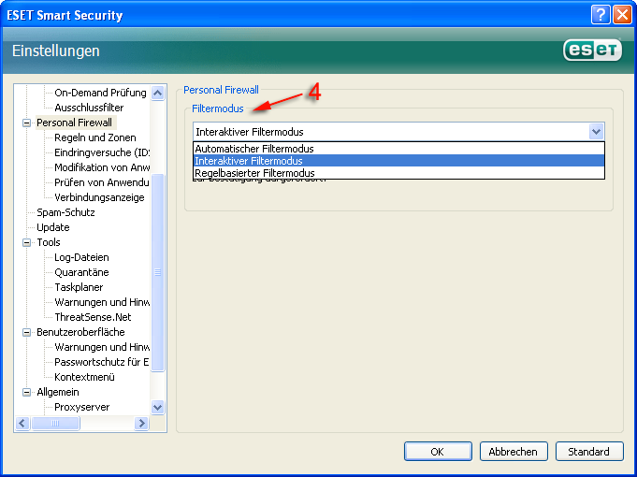
Task: Select Warnungen und Hinweise under Benutzeroberfläche
Action: pyautogui.click(x=102, y=347)
